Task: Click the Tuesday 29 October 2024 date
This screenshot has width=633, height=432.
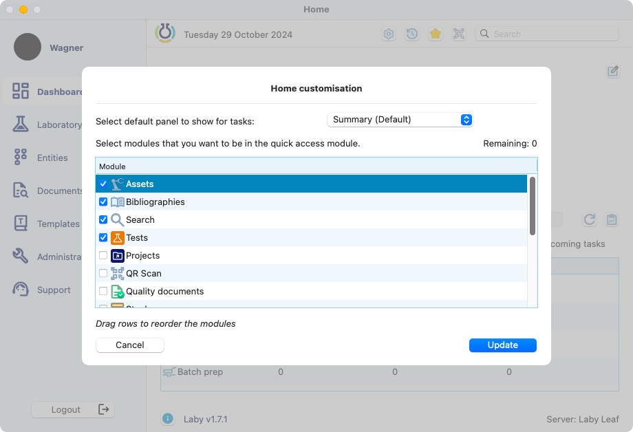Action: pos(238,34)
